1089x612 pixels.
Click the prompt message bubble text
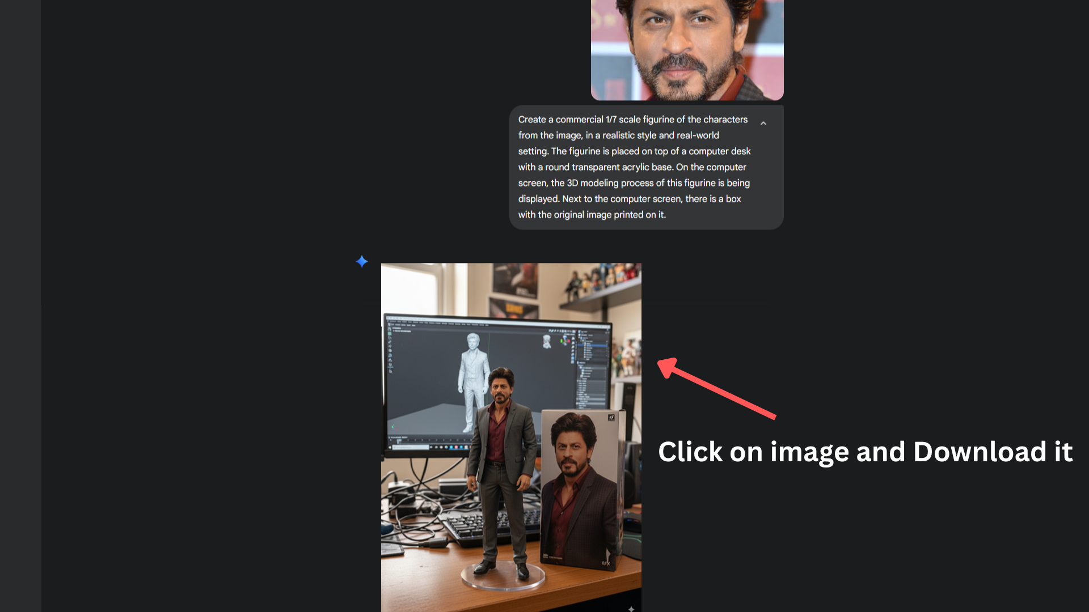pyautogui.click(x=634, y=167)
